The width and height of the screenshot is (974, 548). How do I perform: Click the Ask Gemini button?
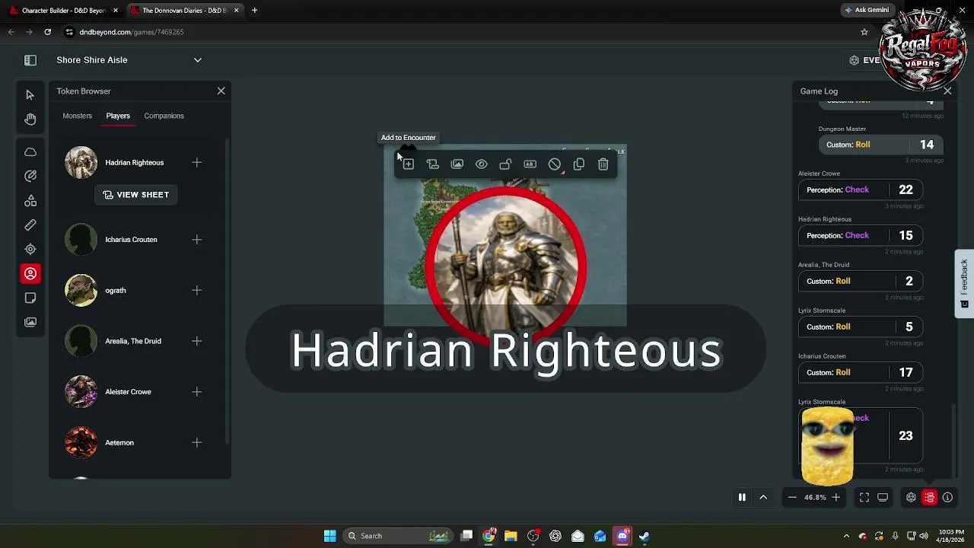coord(867,11)
